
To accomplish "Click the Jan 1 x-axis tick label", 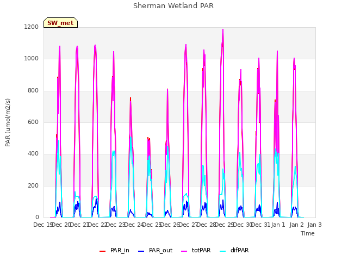I will coord(278,225).
